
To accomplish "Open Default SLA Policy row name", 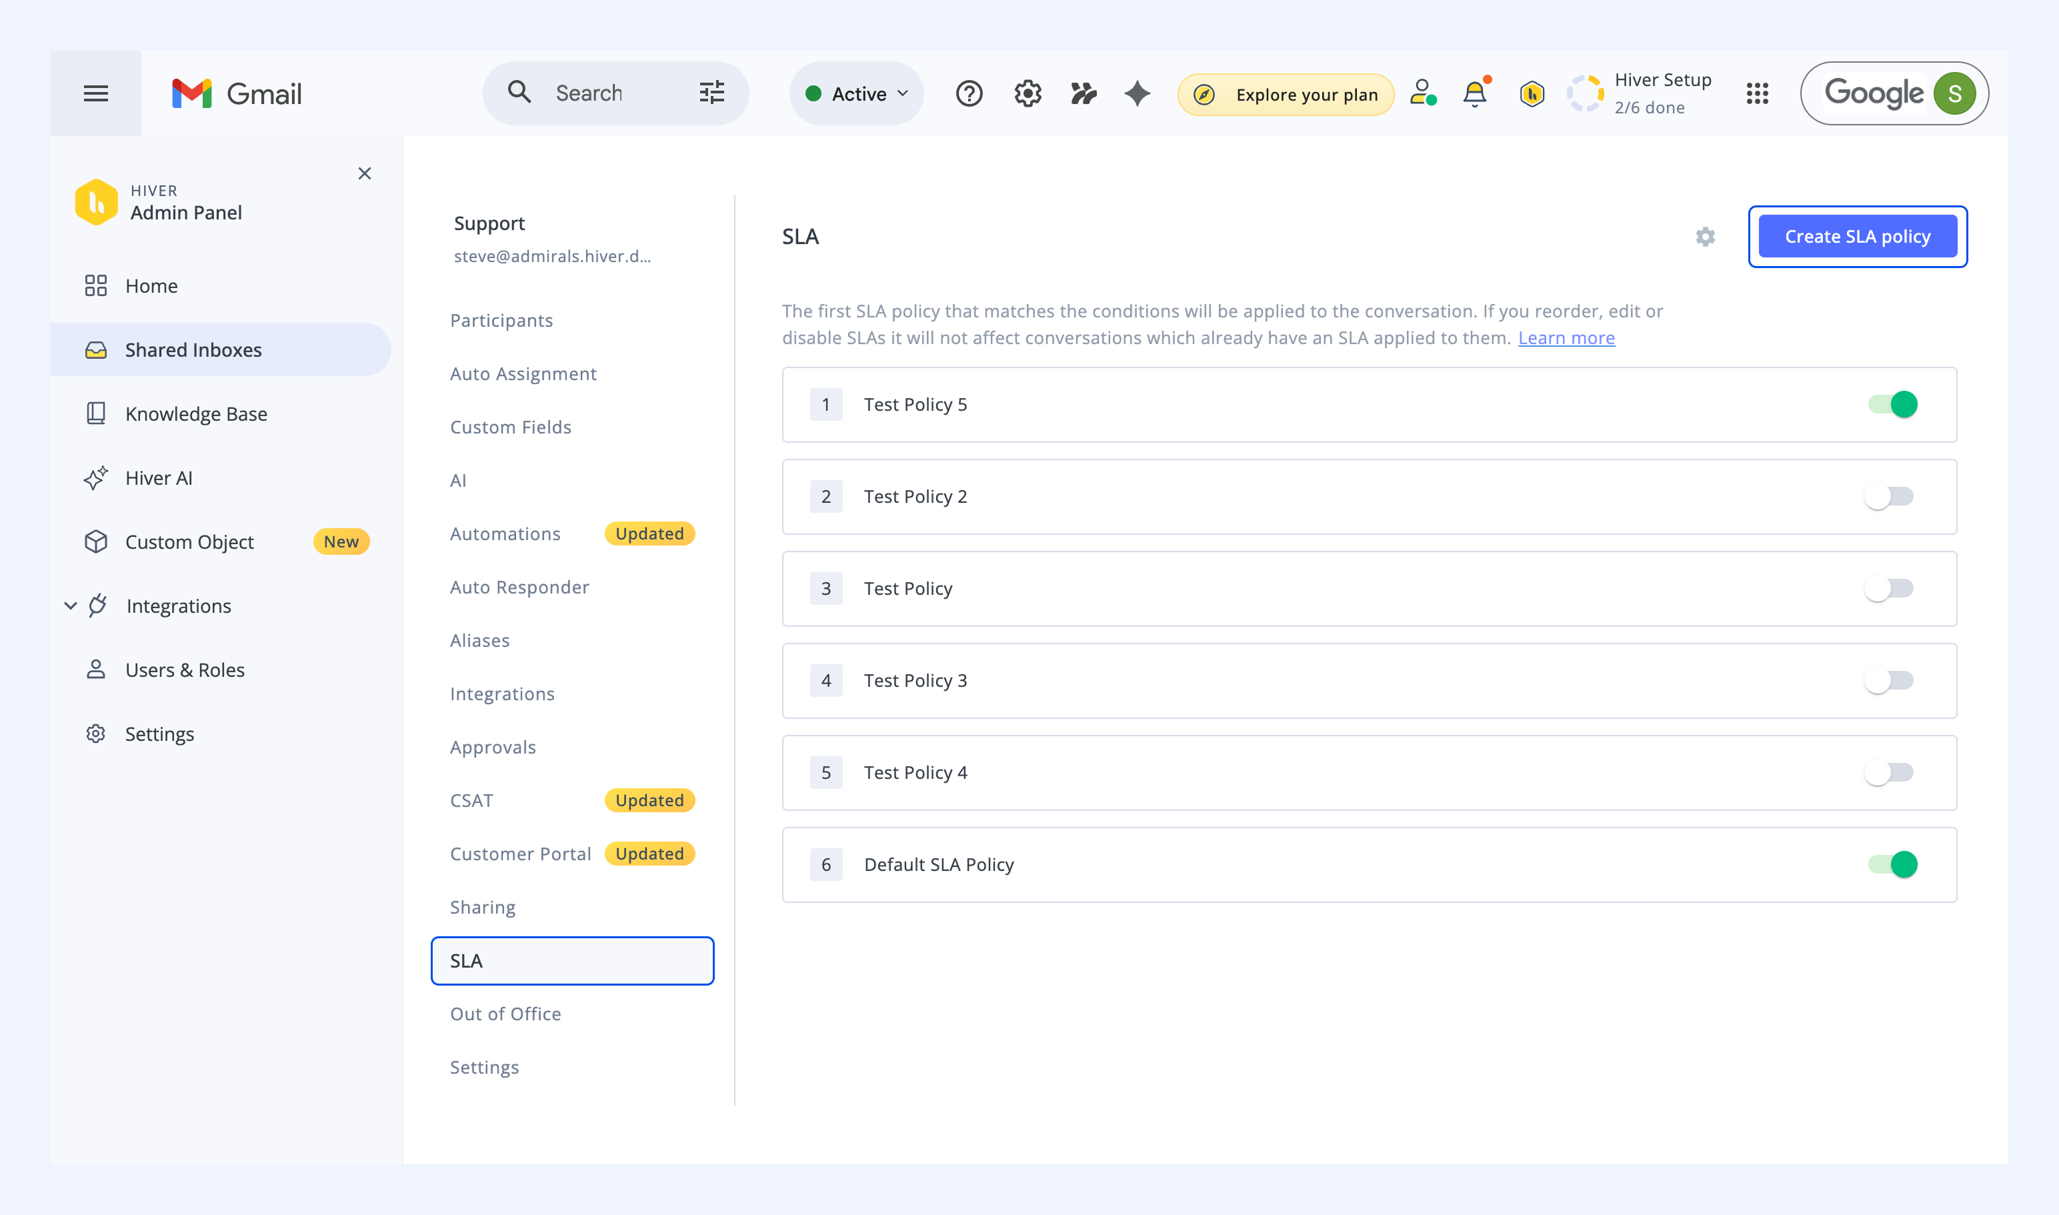I will pos(939,865).
